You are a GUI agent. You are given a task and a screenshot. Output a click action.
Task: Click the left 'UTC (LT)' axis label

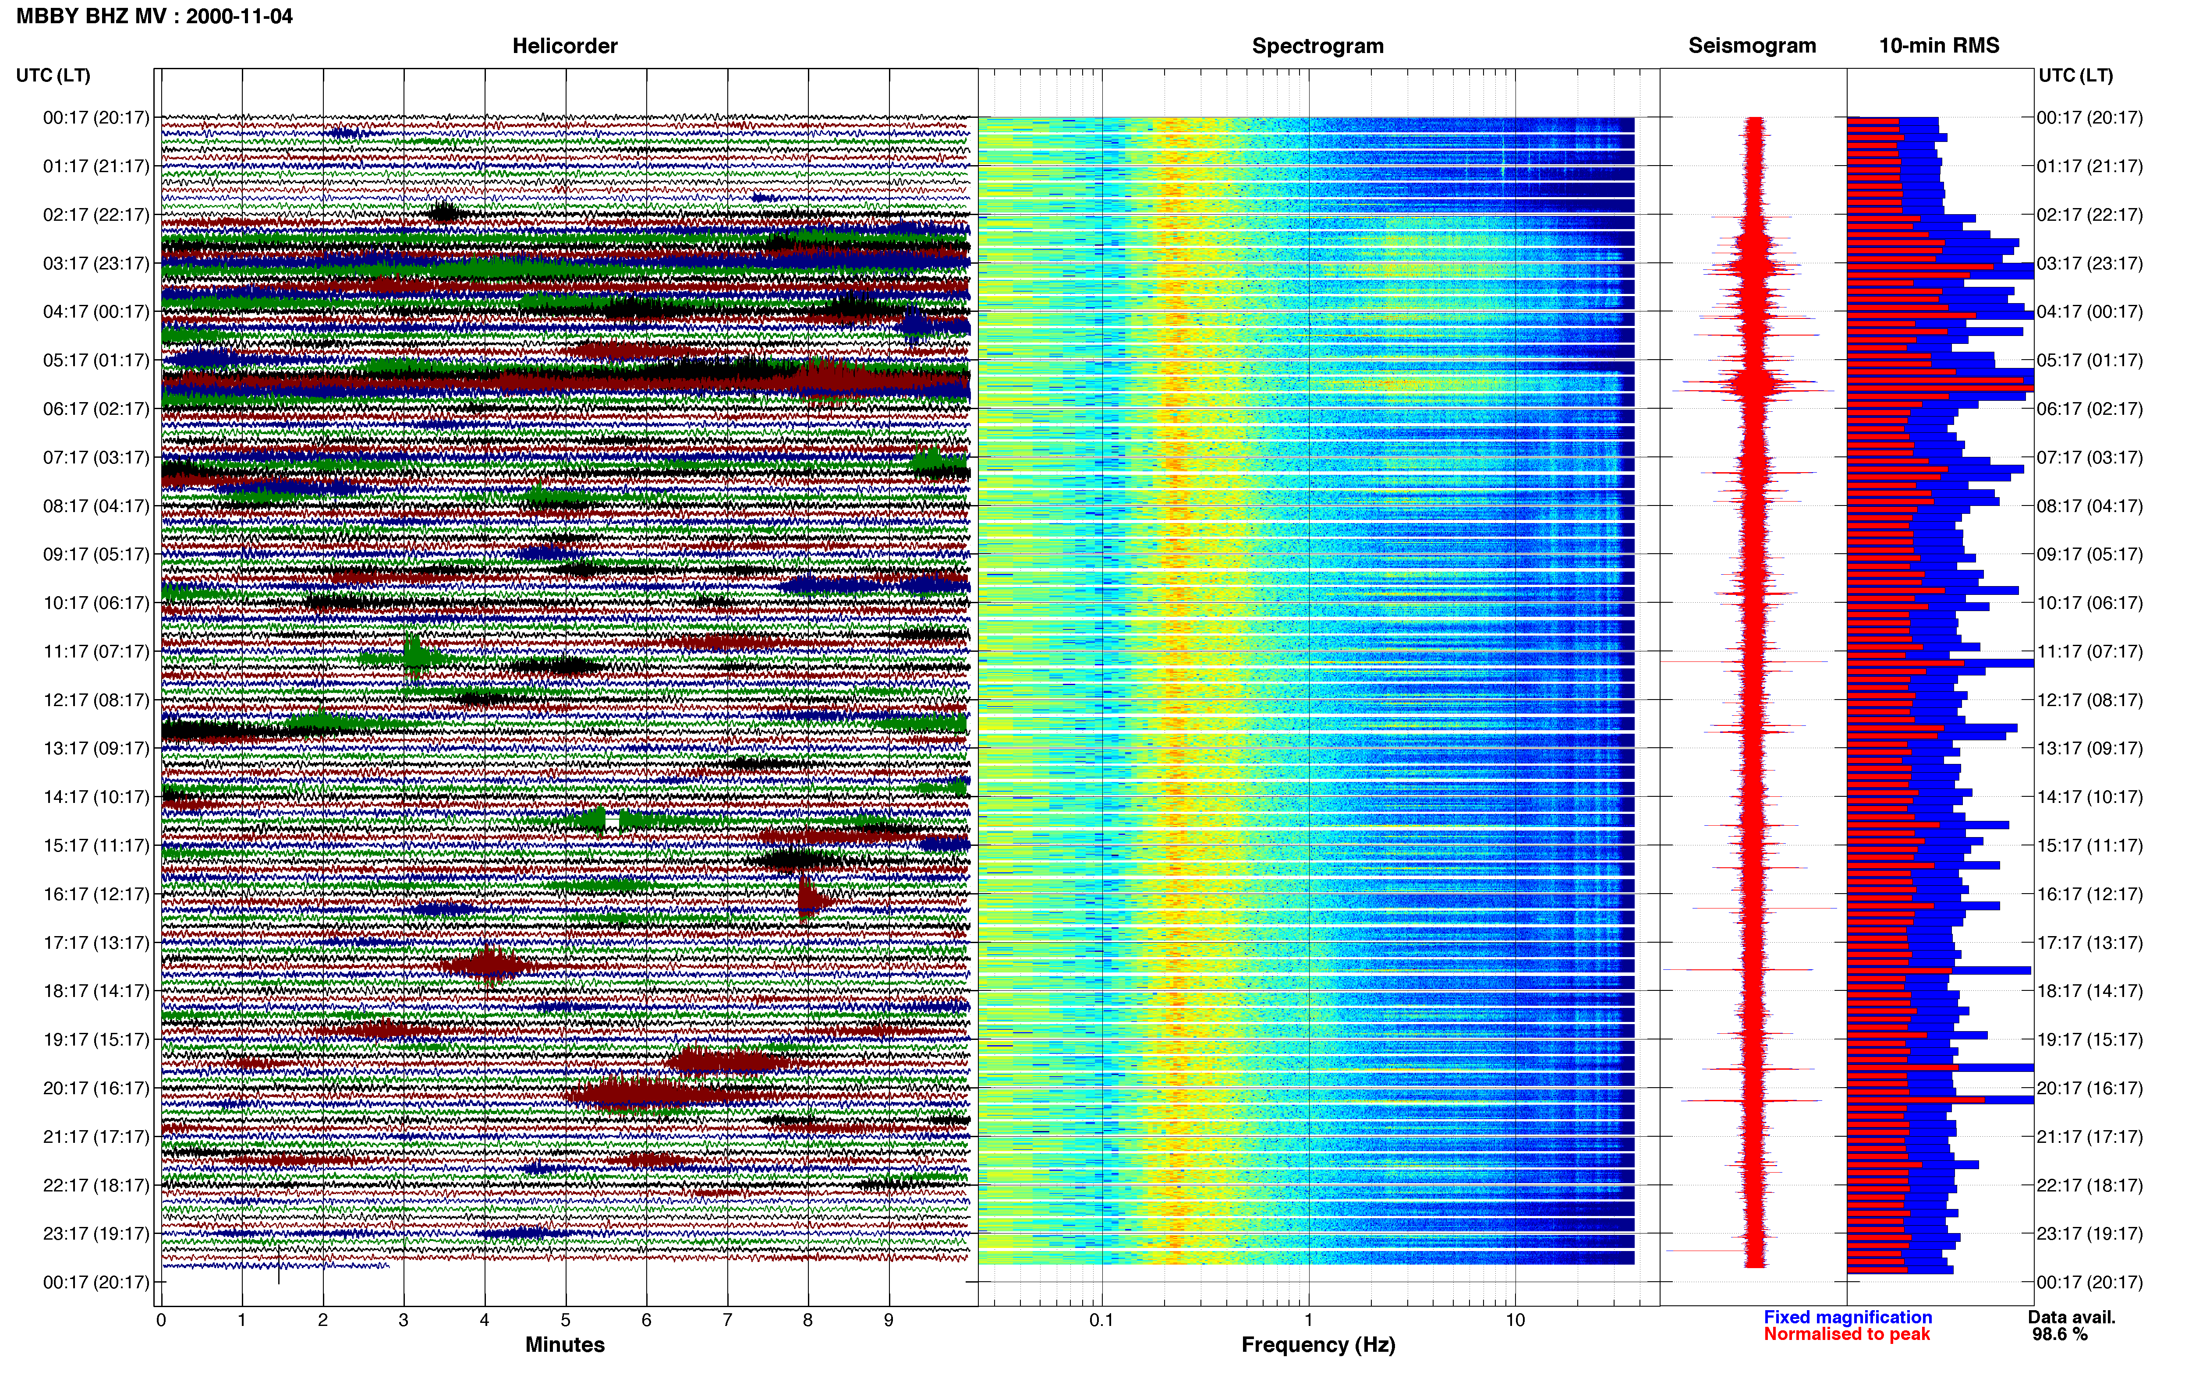tap(53, 75)
